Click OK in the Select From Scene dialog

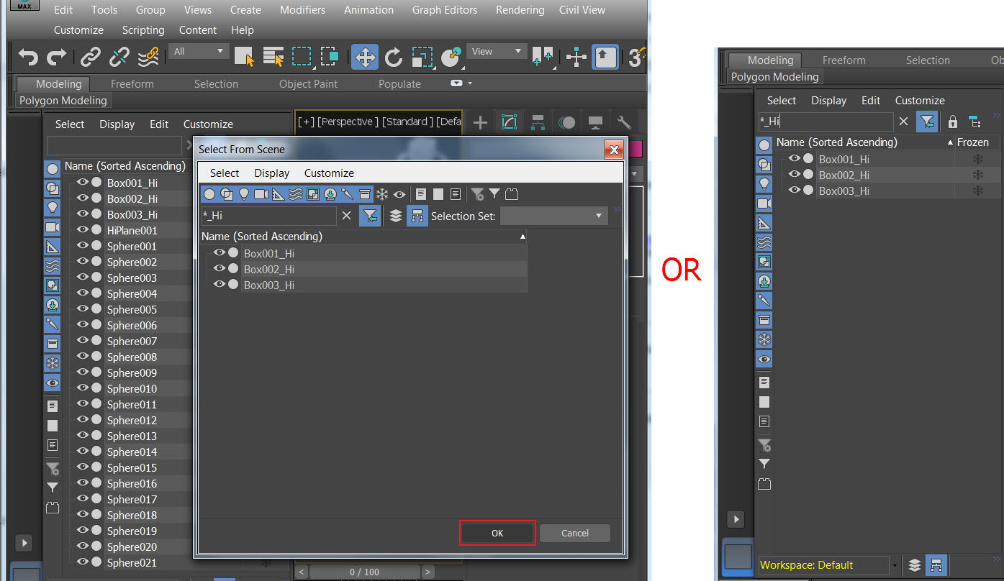coord(497,533)
